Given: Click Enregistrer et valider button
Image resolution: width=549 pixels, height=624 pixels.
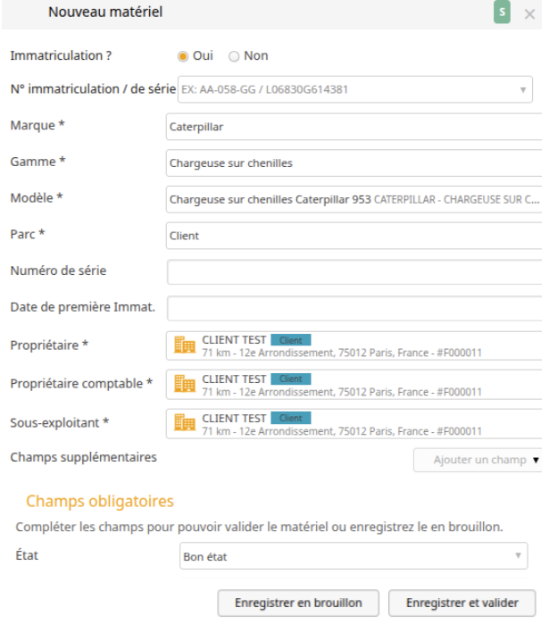Looking at the screenshot, I should pyautogui.click(x=462, y=603).
